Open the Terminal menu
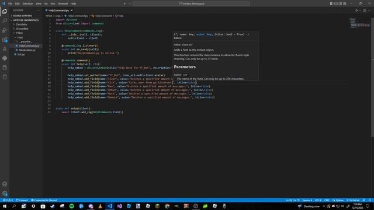Image resolution: width=374 pixels, height=210 pixels. click(63, 3)
